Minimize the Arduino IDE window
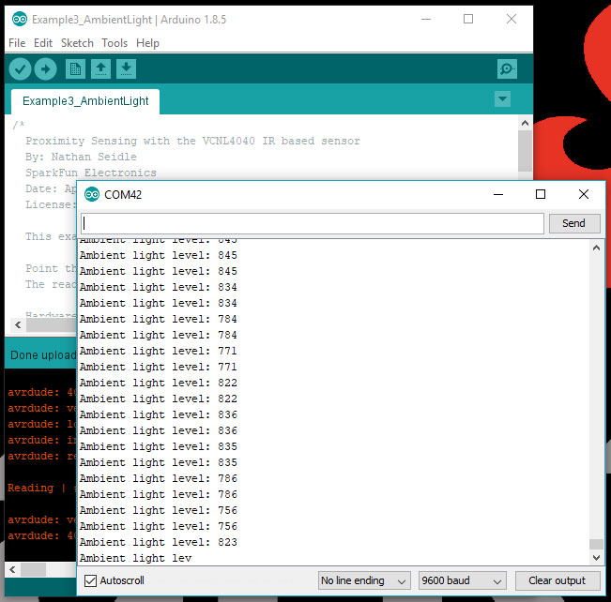Image resolution: width=611 pixels, height=602 pixels. (x=426, y=19)
